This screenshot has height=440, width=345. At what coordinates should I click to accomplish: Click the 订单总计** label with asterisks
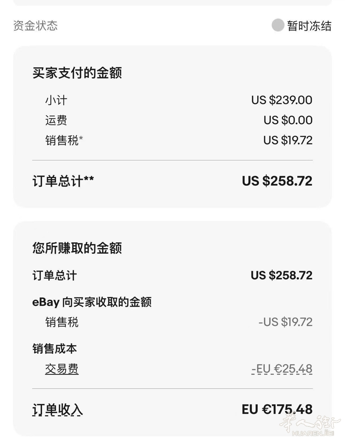tap(63, 181)
